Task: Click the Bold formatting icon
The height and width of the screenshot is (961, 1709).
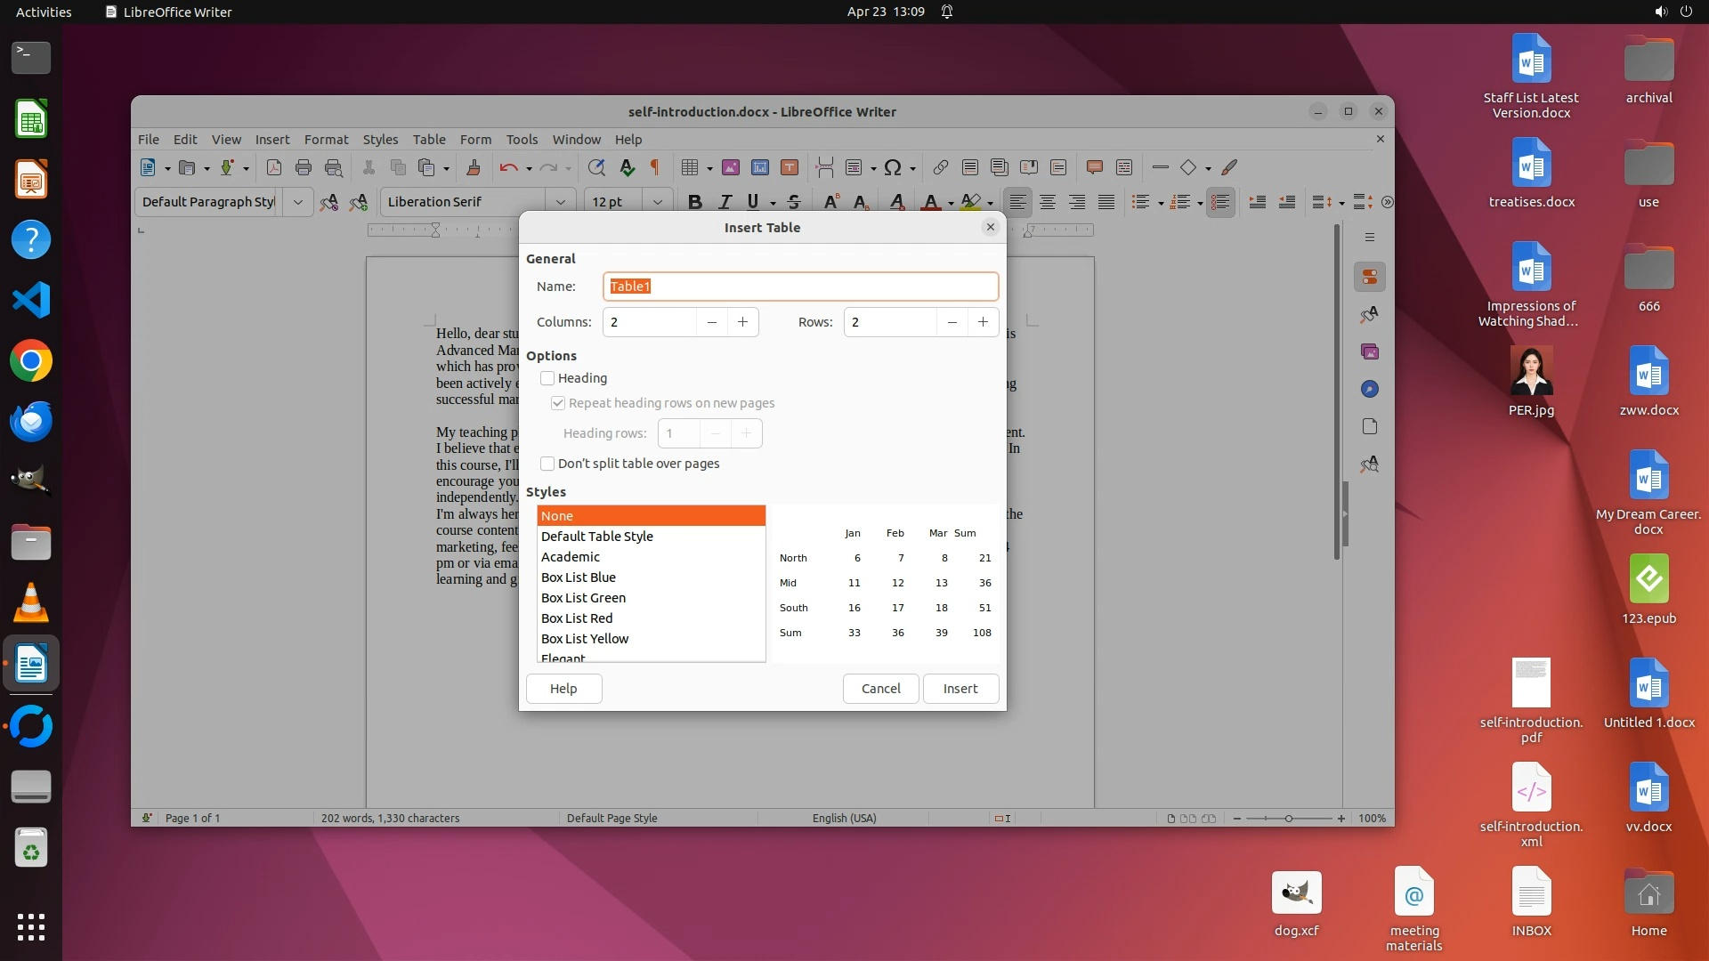Action: 695,202
